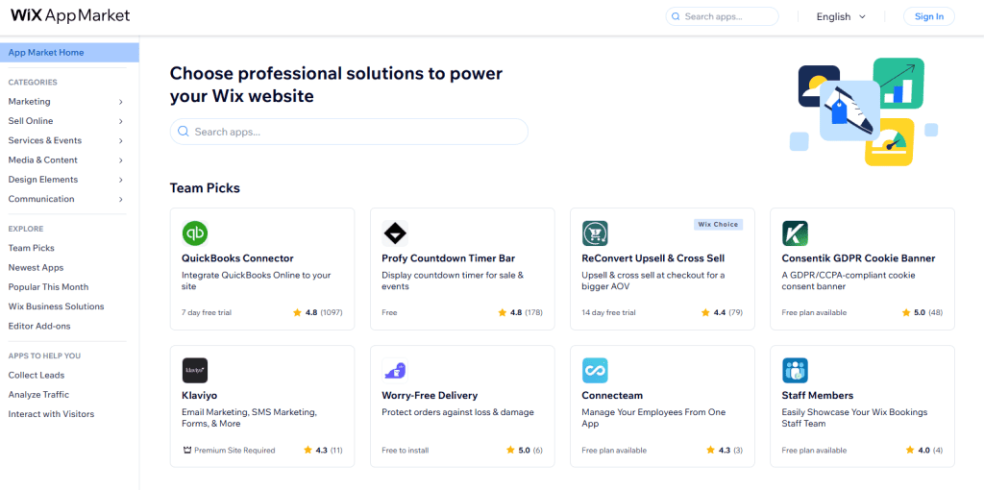Click the Staff Members app icon
984x490 pixels.
pyautogui.click(x=795, y=371)
